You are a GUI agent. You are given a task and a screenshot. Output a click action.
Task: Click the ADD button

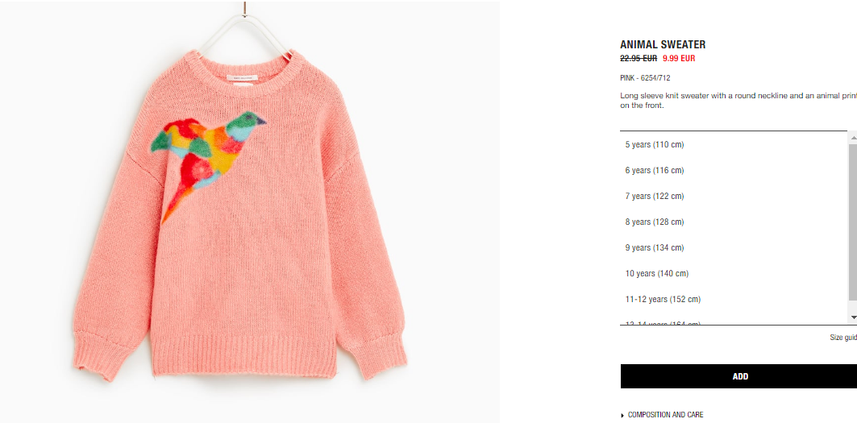(739, 376)
